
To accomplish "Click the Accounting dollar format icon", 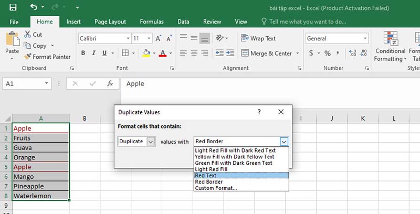I will (311, 53).
